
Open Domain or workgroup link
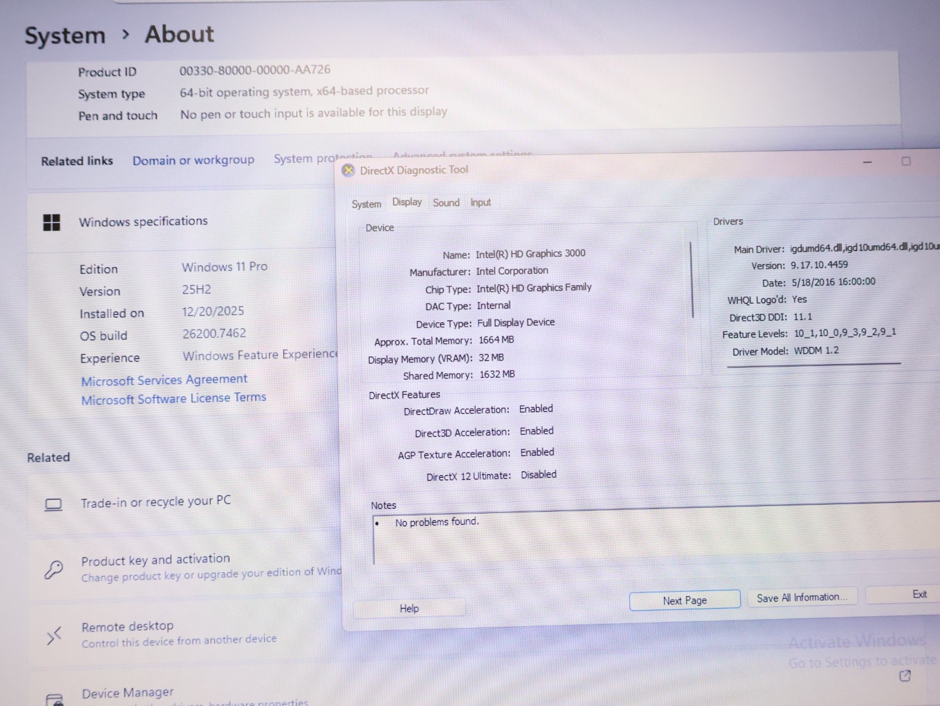(193, 160)
